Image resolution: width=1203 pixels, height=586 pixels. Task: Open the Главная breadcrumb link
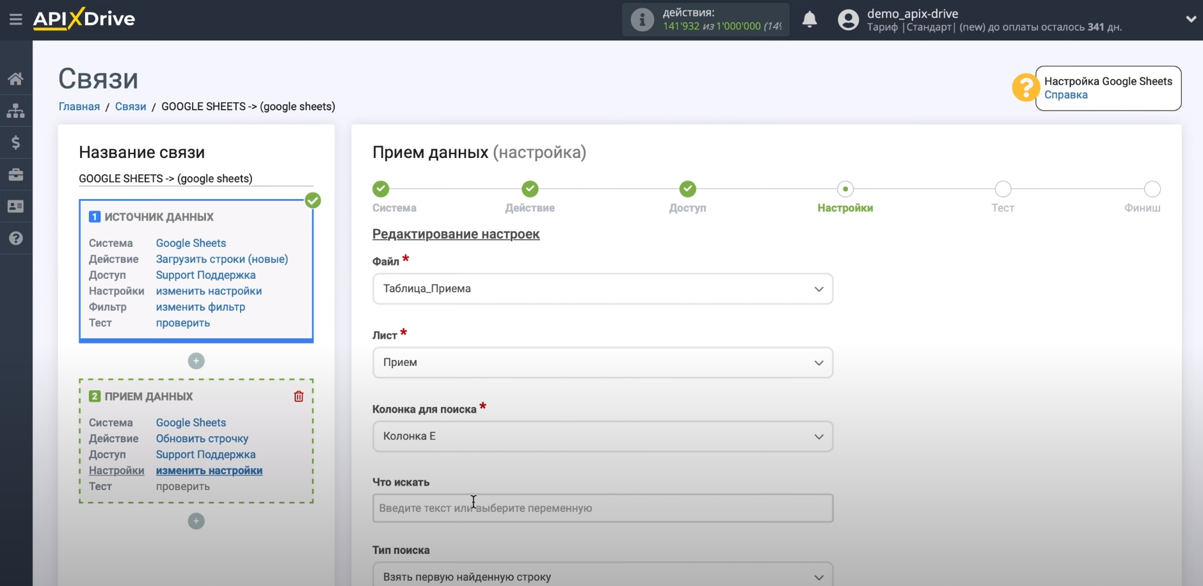click(79, 107)
